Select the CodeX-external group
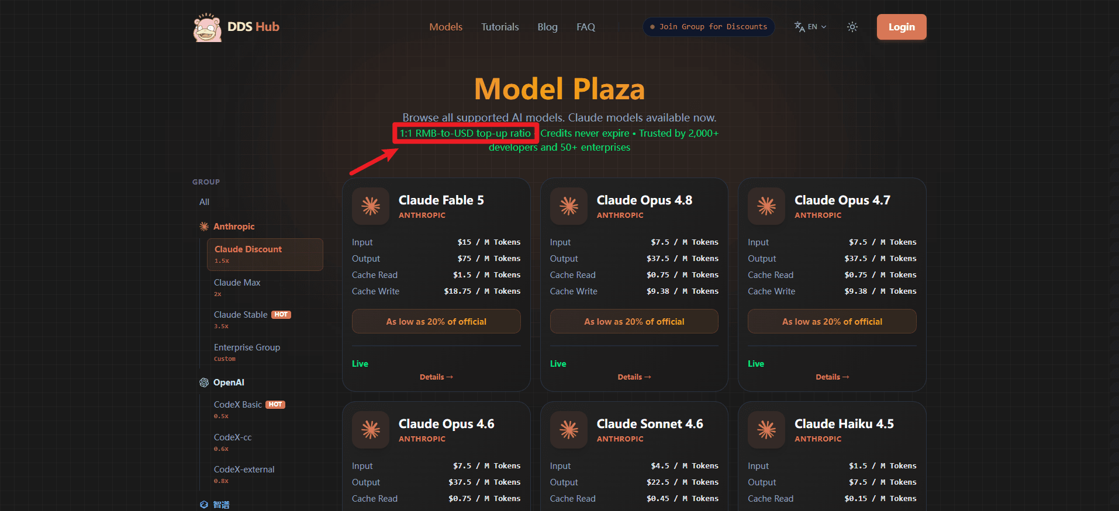This screenshot has height=511, width=1119. pos(244,470)
